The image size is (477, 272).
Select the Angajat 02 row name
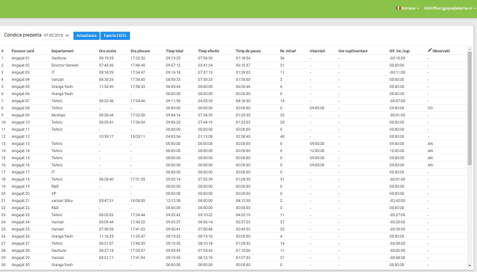click(x=21, y=65)
